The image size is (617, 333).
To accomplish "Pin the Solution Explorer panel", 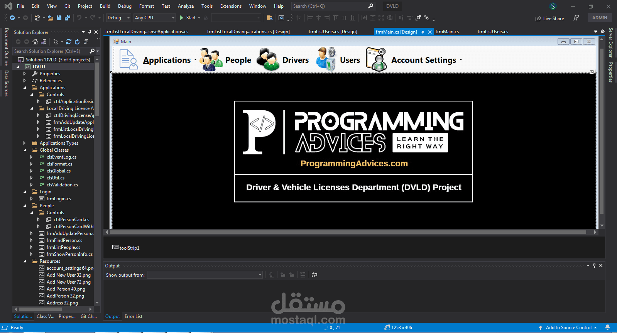I will (x=90, y=32).
